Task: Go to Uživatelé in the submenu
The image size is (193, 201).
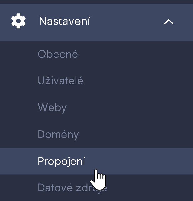Action: click(61, 81)
